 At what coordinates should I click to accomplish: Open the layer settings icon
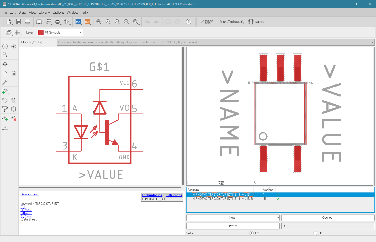(x=9, y=32)
